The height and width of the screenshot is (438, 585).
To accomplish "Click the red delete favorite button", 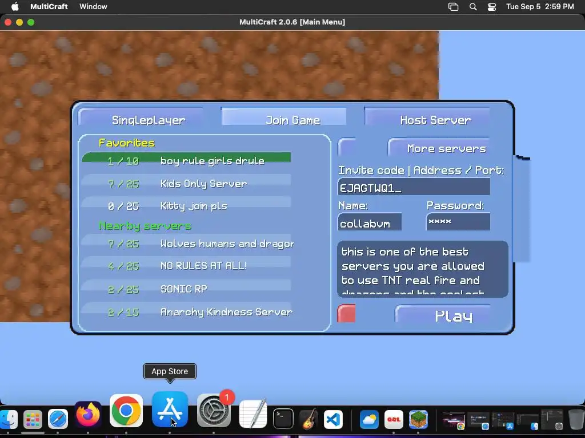I will [x=346, y=313].
